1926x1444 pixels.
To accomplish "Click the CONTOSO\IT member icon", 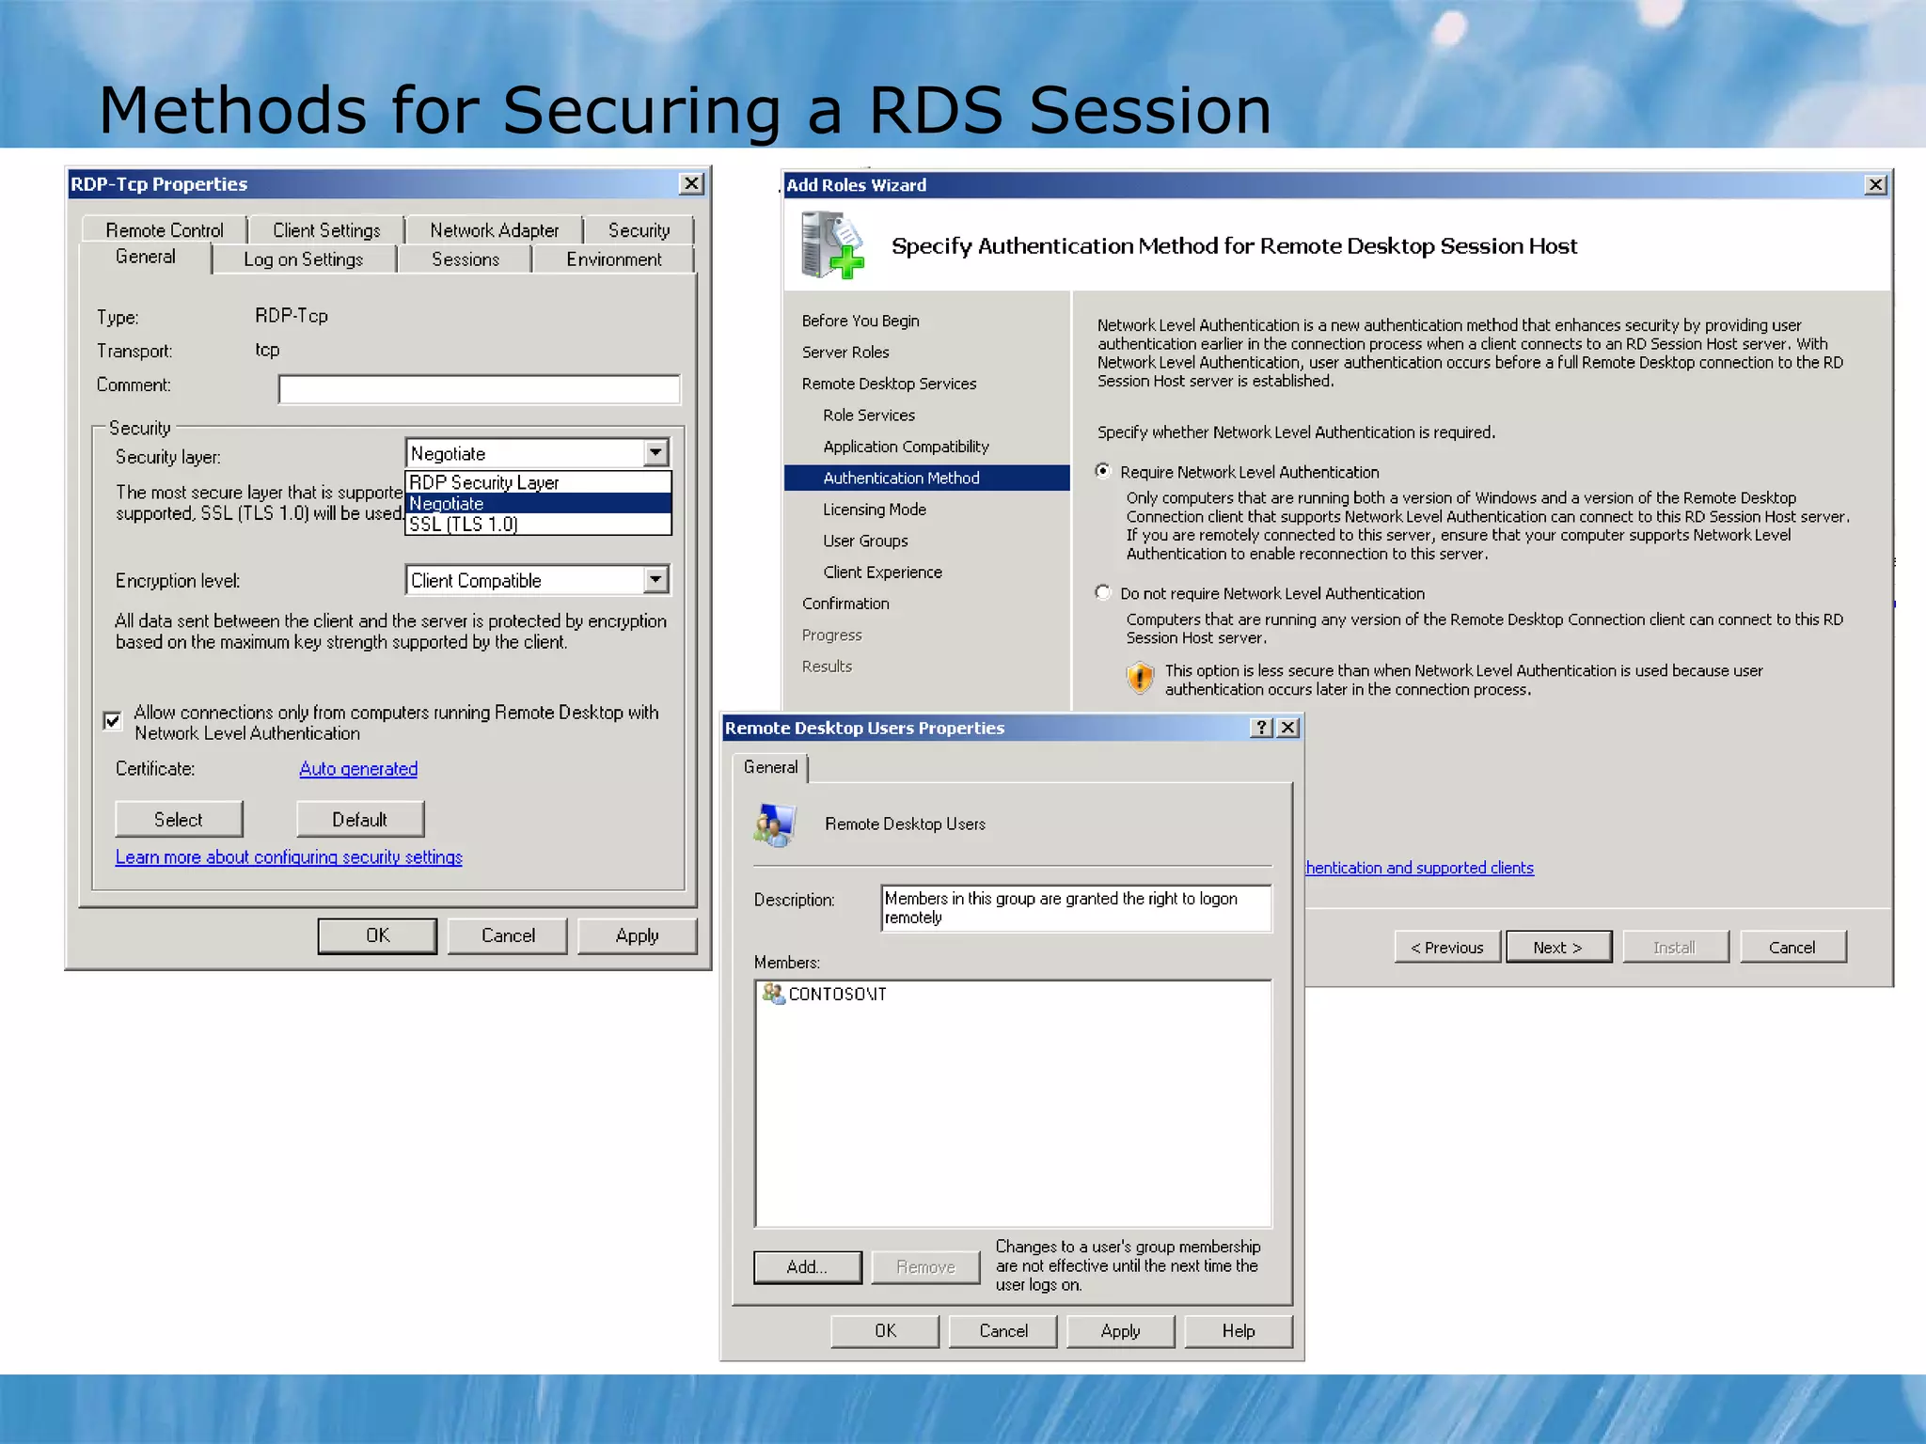I will 773,994.
